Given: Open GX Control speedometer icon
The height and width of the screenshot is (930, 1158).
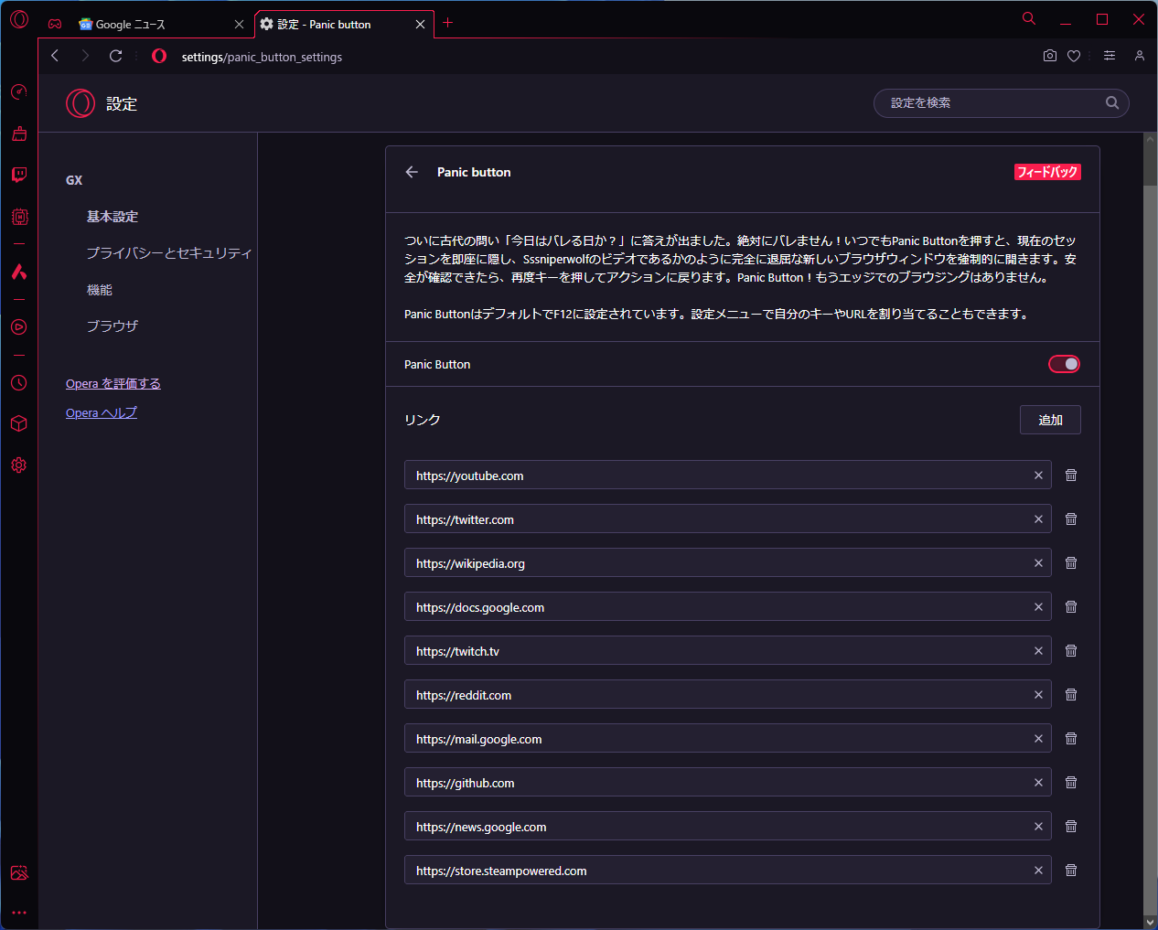Looking at the screenshot, I should coord(19,92).
